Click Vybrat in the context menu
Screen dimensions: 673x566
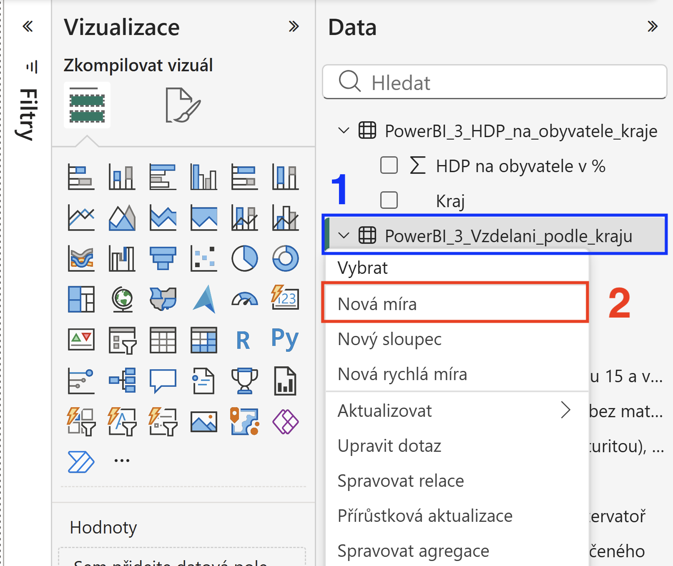point(457,268)
